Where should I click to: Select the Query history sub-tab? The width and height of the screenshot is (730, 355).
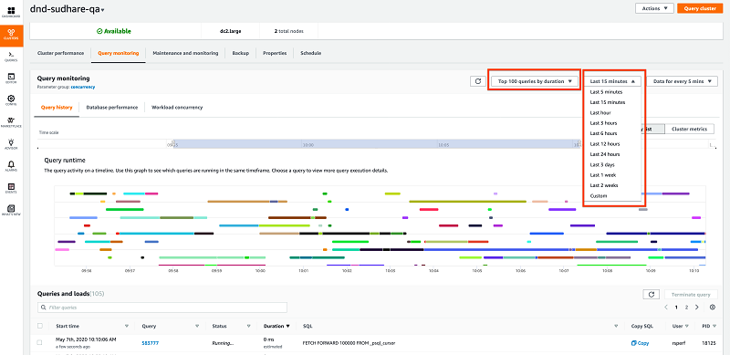57,107
